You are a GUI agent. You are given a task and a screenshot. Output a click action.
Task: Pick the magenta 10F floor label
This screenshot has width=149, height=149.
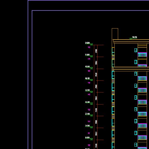click(89, 145)
